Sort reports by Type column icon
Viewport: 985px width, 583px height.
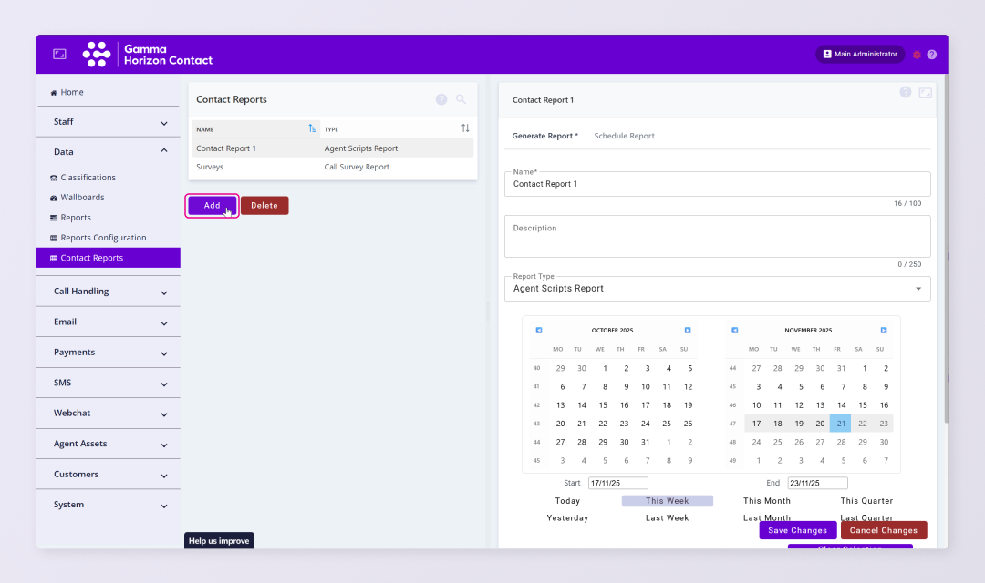click(x=465, y=129)
